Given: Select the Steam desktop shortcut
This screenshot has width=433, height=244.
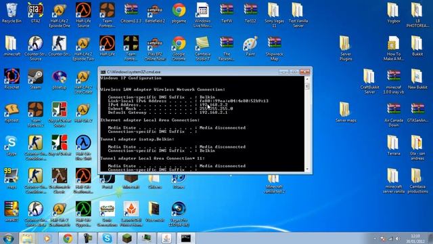Looking at the screenshot, I should point(35,79).
